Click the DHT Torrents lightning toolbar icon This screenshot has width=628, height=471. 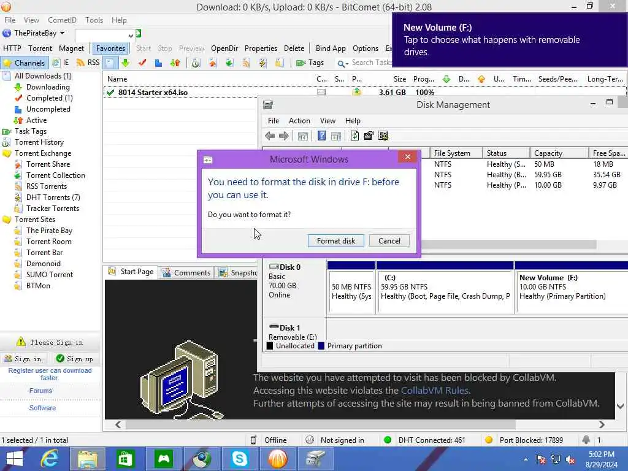(x=262, y=63)
